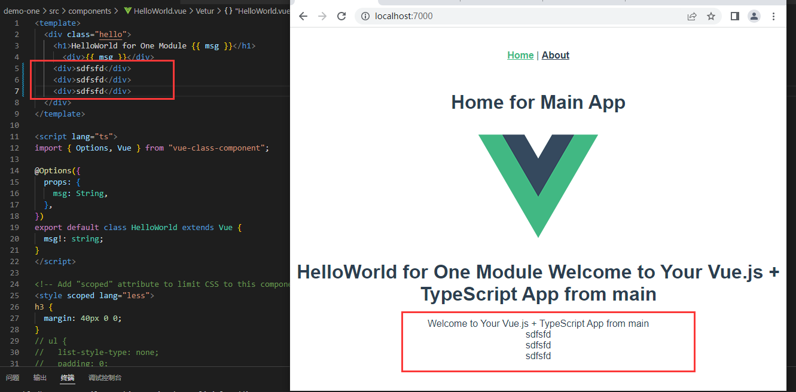The width and height of the screenshot is (796, 392).
Task: View site information icon beside the URL
Action: (x=365, y=16)
